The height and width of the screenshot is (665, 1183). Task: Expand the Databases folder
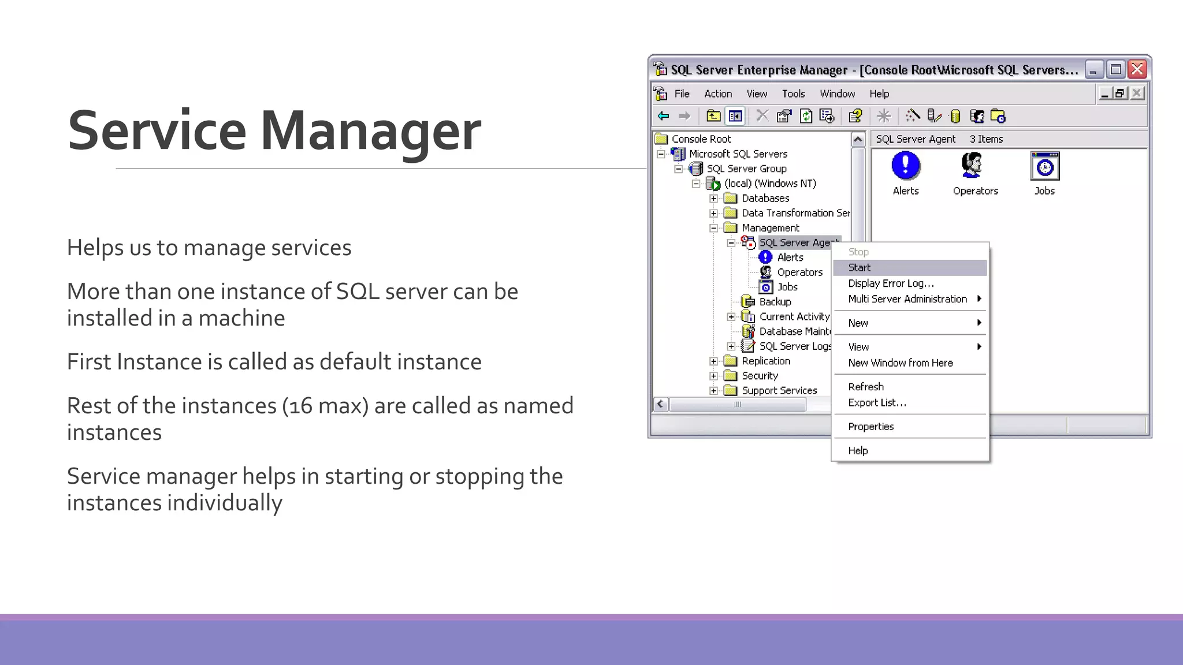point(714,199)
